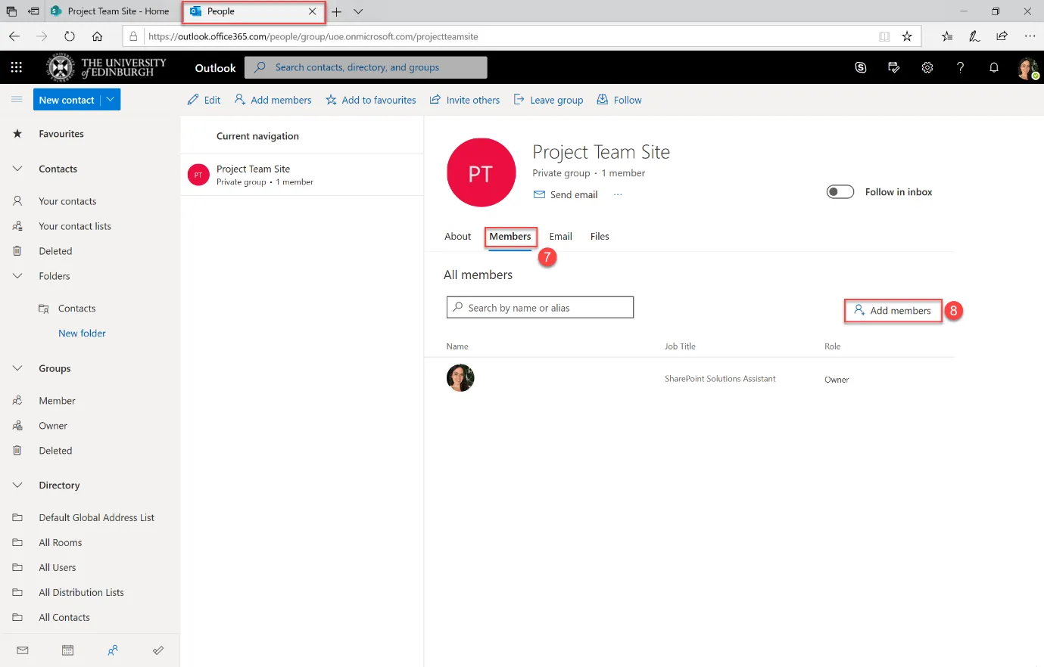
Task: Click the New folder link
Action: pos(82,333)
